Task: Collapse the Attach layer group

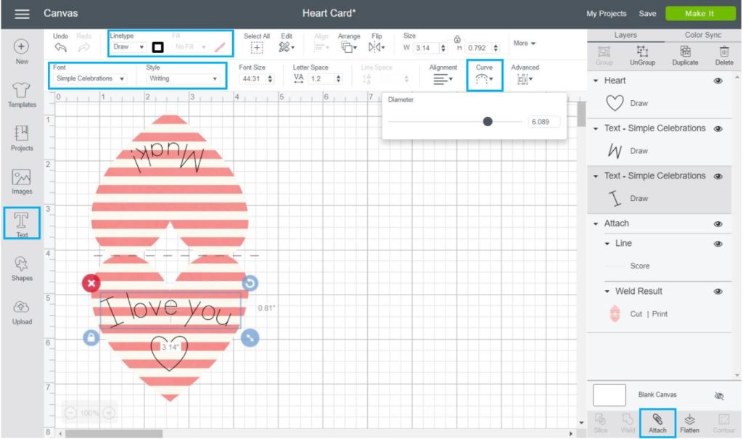Action: coord(596,223)
